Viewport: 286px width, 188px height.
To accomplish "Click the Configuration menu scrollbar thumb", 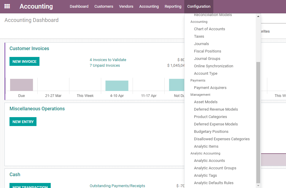I will coord(258,122).
